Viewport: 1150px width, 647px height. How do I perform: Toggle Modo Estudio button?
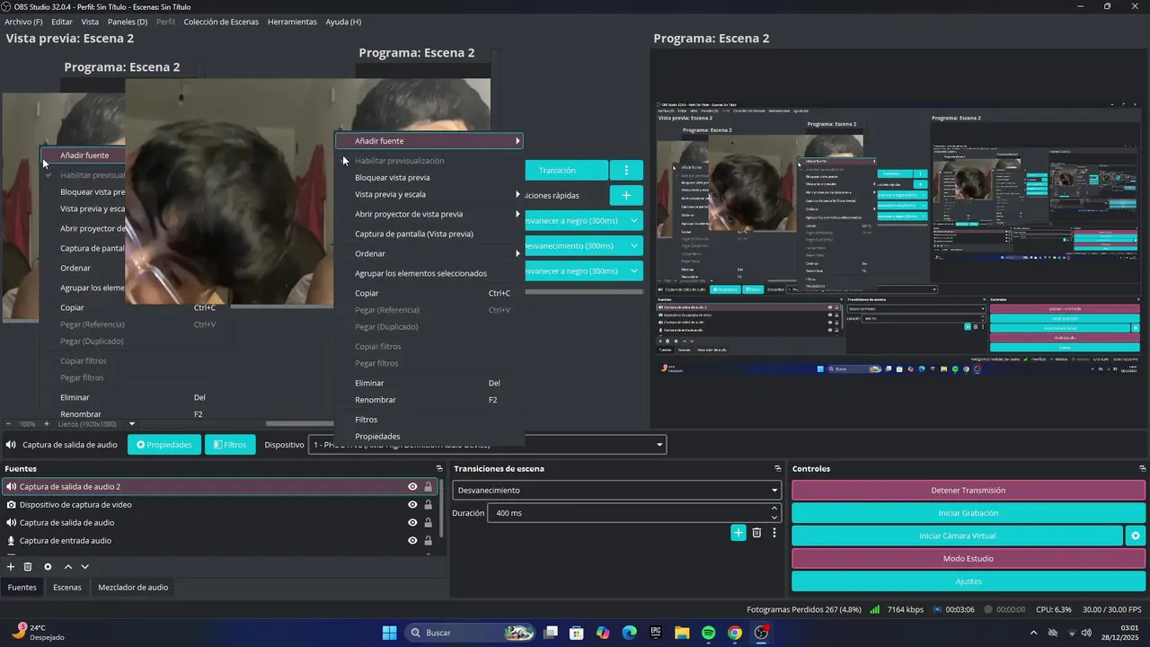[969, 559]
